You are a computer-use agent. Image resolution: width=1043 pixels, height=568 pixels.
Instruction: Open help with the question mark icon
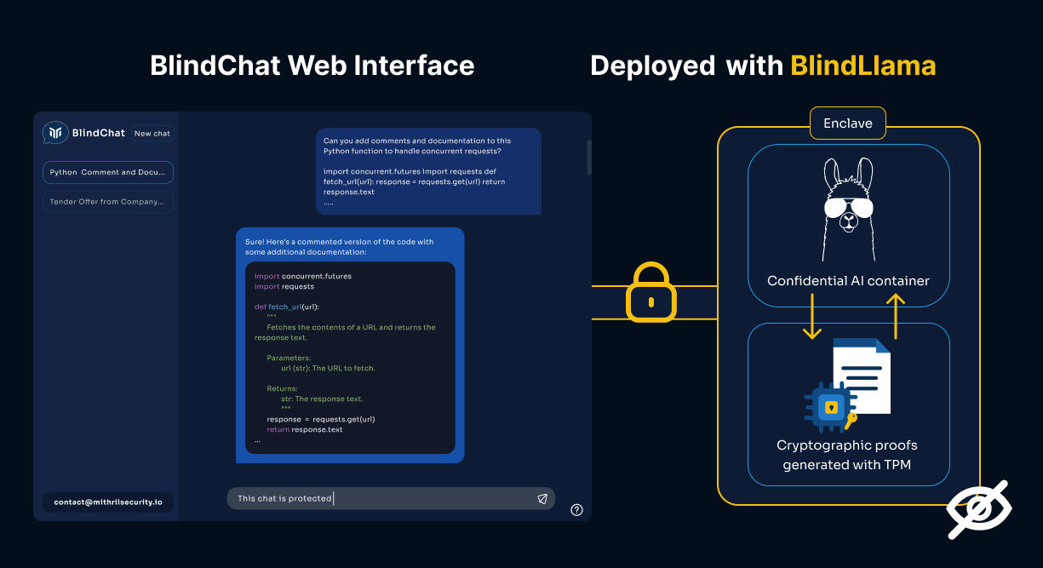point(576,510)
